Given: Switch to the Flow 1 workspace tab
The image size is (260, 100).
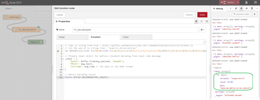Looking at the screenshot, I should pos(19,8).
